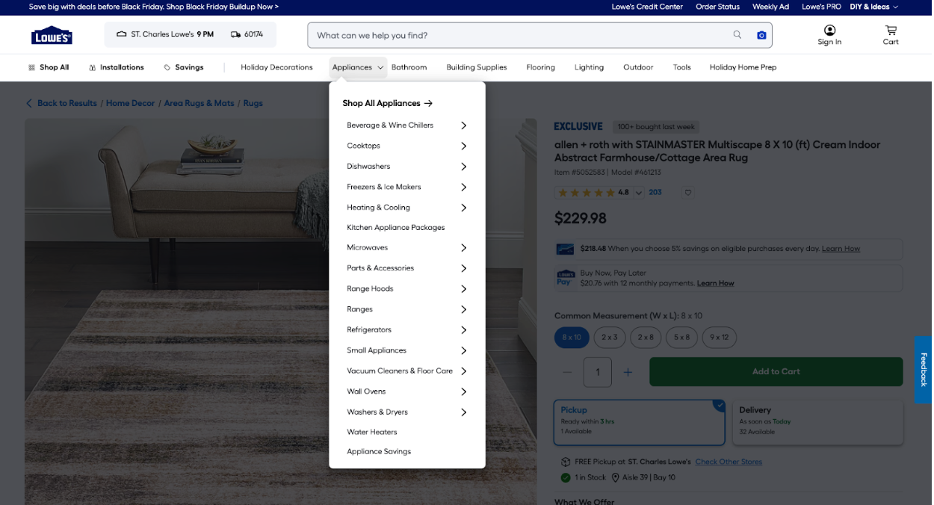This screenshot has height=505, width=934.
Task: Open Installations menu
Action: [116, 67]
